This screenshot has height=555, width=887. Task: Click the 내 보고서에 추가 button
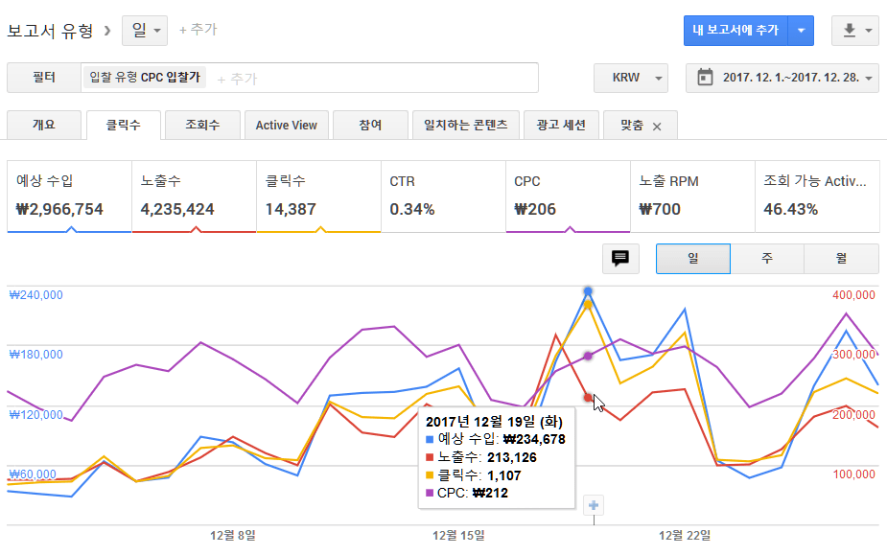(735, 31)
